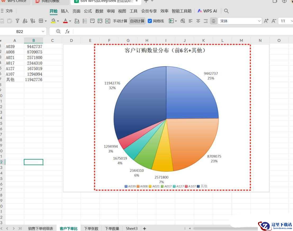Open the Sheet3 sheet tab

132,228
